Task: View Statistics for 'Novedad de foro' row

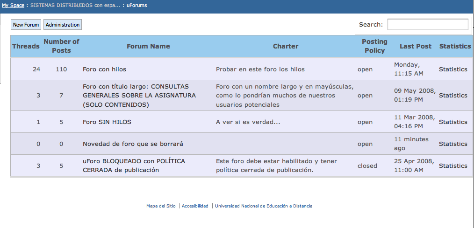Action: pos(453,144)
